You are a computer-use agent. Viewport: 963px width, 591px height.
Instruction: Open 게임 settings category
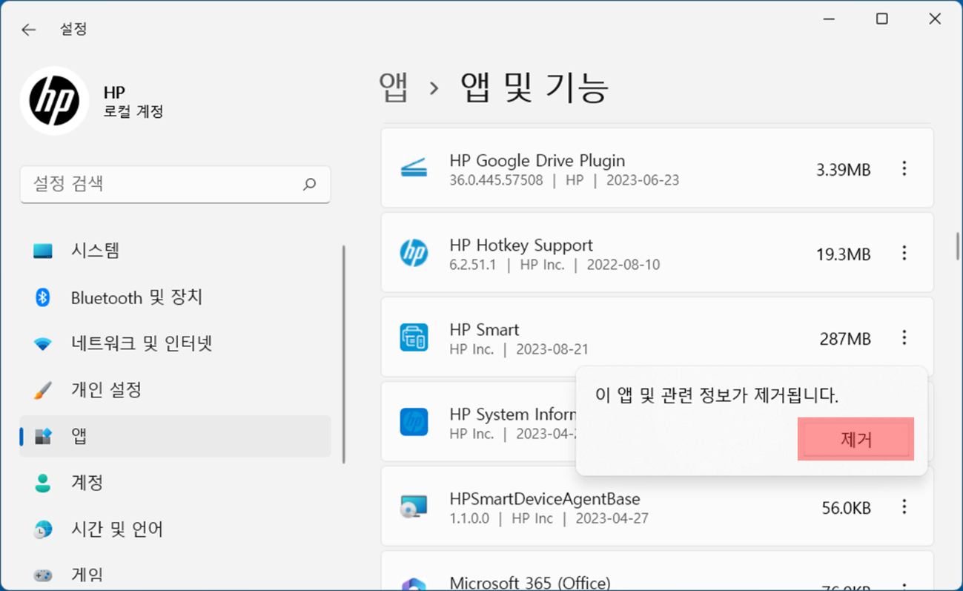175,575
